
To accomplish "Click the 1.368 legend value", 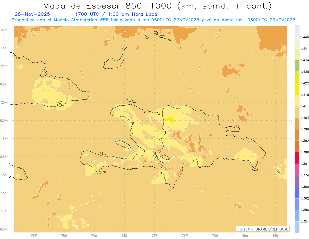I will click(x=305, y=187).
